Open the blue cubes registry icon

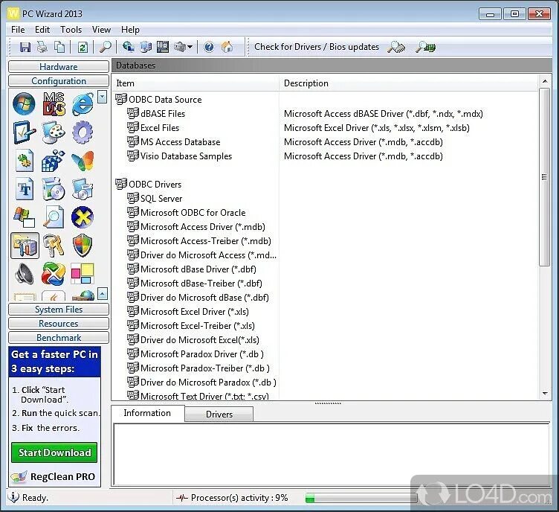54,161
